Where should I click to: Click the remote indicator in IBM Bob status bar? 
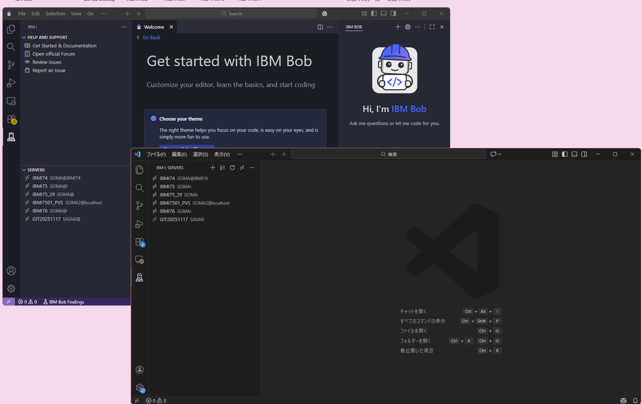9,302
